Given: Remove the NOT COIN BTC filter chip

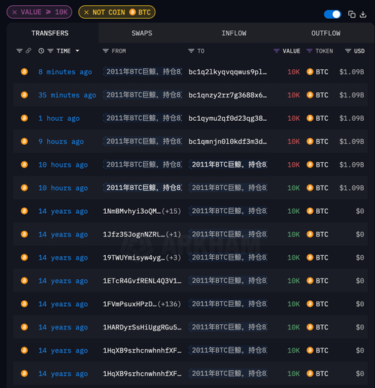Looking at the screenshot, I should (86, 12).
